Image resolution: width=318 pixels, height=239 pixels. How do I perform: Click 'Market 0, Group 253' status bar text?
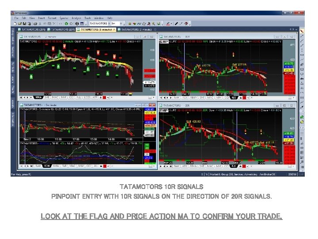click(x=221, y=174)
